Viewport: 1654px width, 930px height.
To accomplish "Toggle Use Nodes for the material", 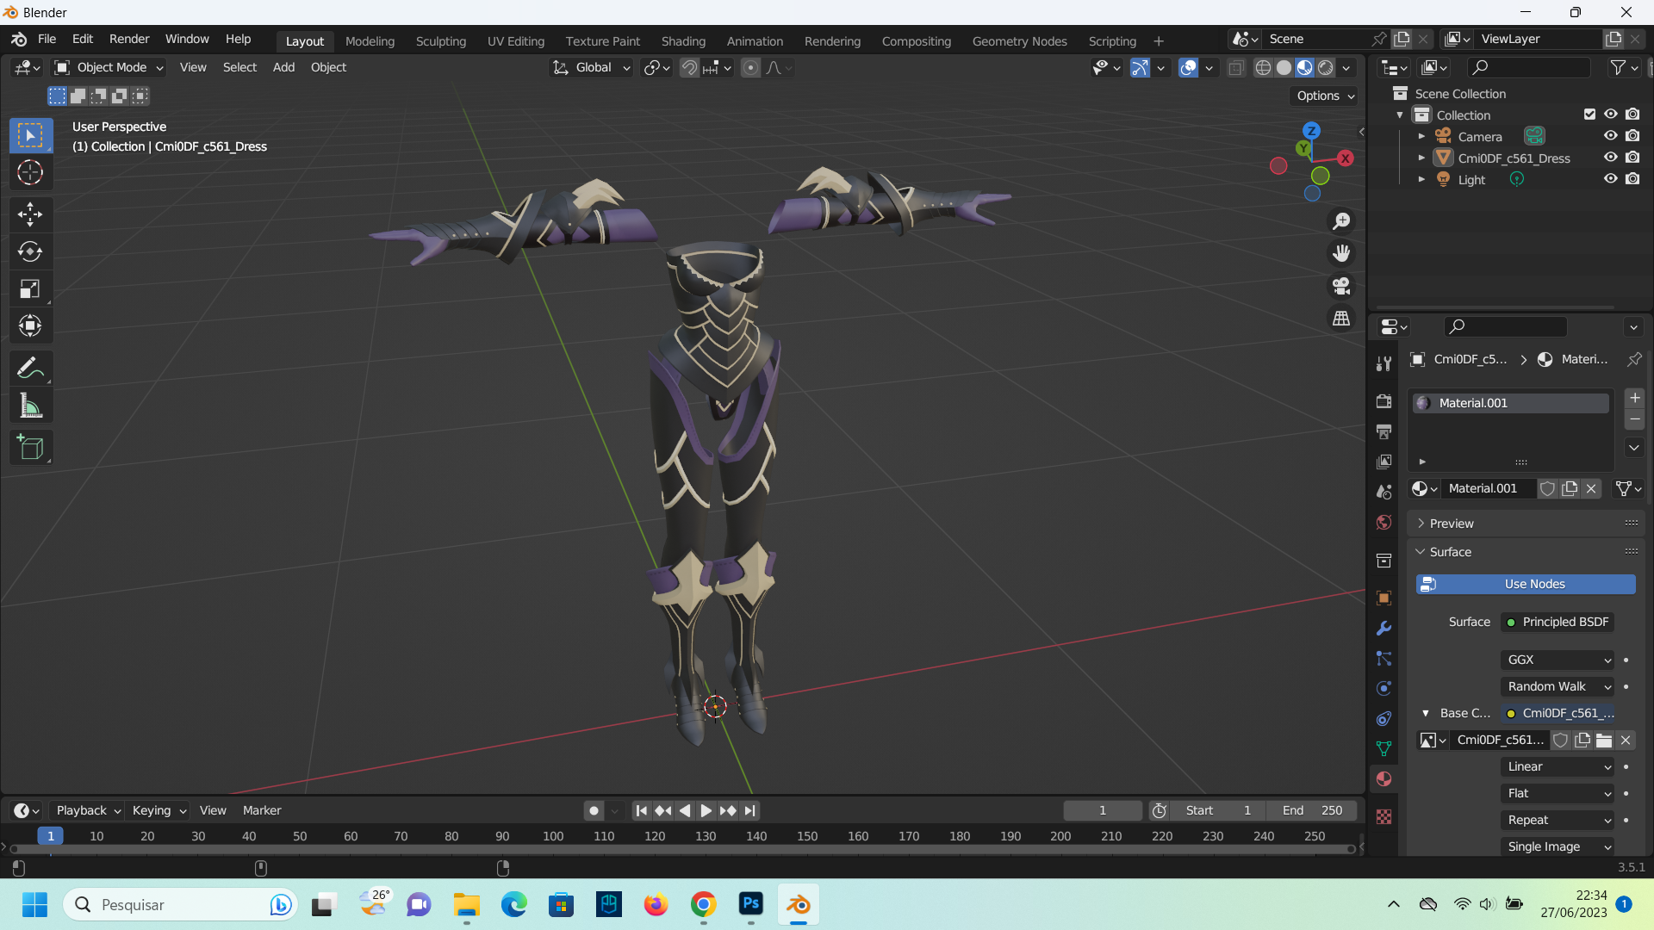I will pyautogui.click(x=1526, y=584).
